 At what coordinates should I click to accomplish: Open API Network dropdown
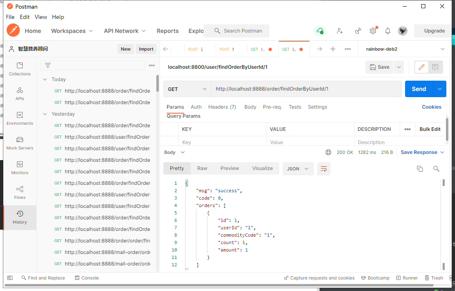(125, 31)
